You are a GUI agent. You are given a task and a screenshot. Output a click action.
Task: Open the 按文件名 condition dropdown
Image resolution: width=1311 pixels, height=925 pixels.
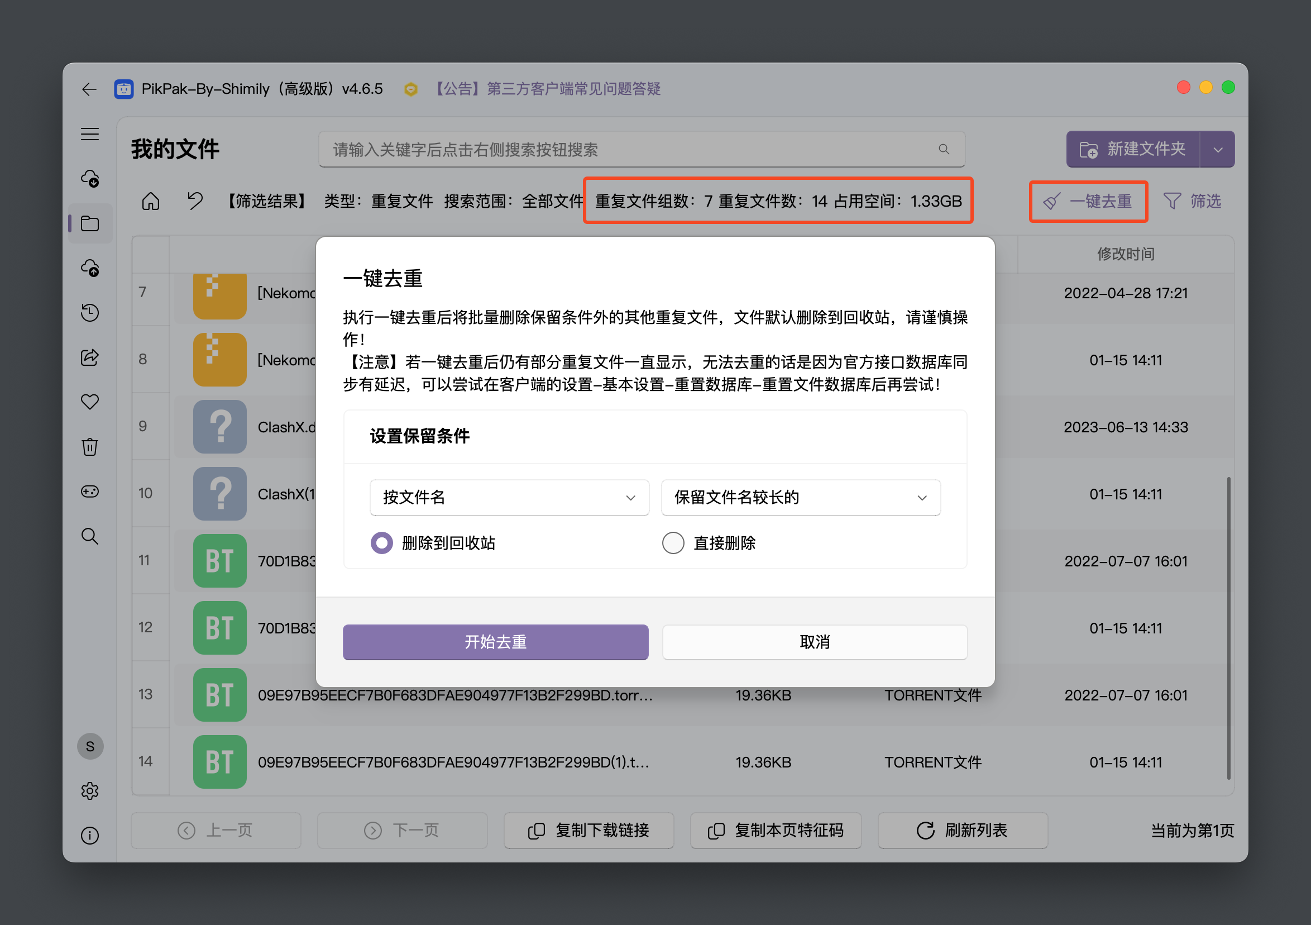point(509,498)
